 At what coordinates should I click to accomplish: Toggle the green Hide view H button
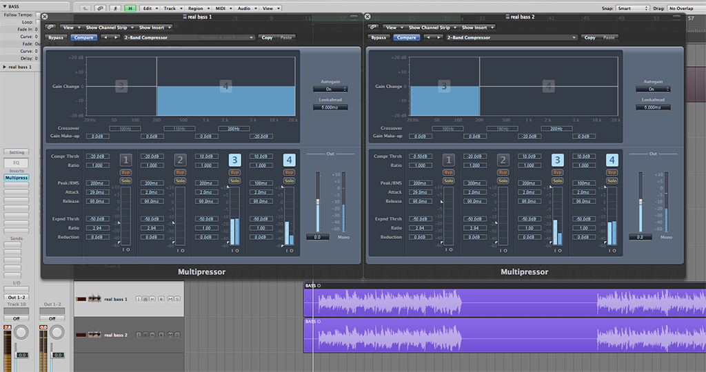130,8
